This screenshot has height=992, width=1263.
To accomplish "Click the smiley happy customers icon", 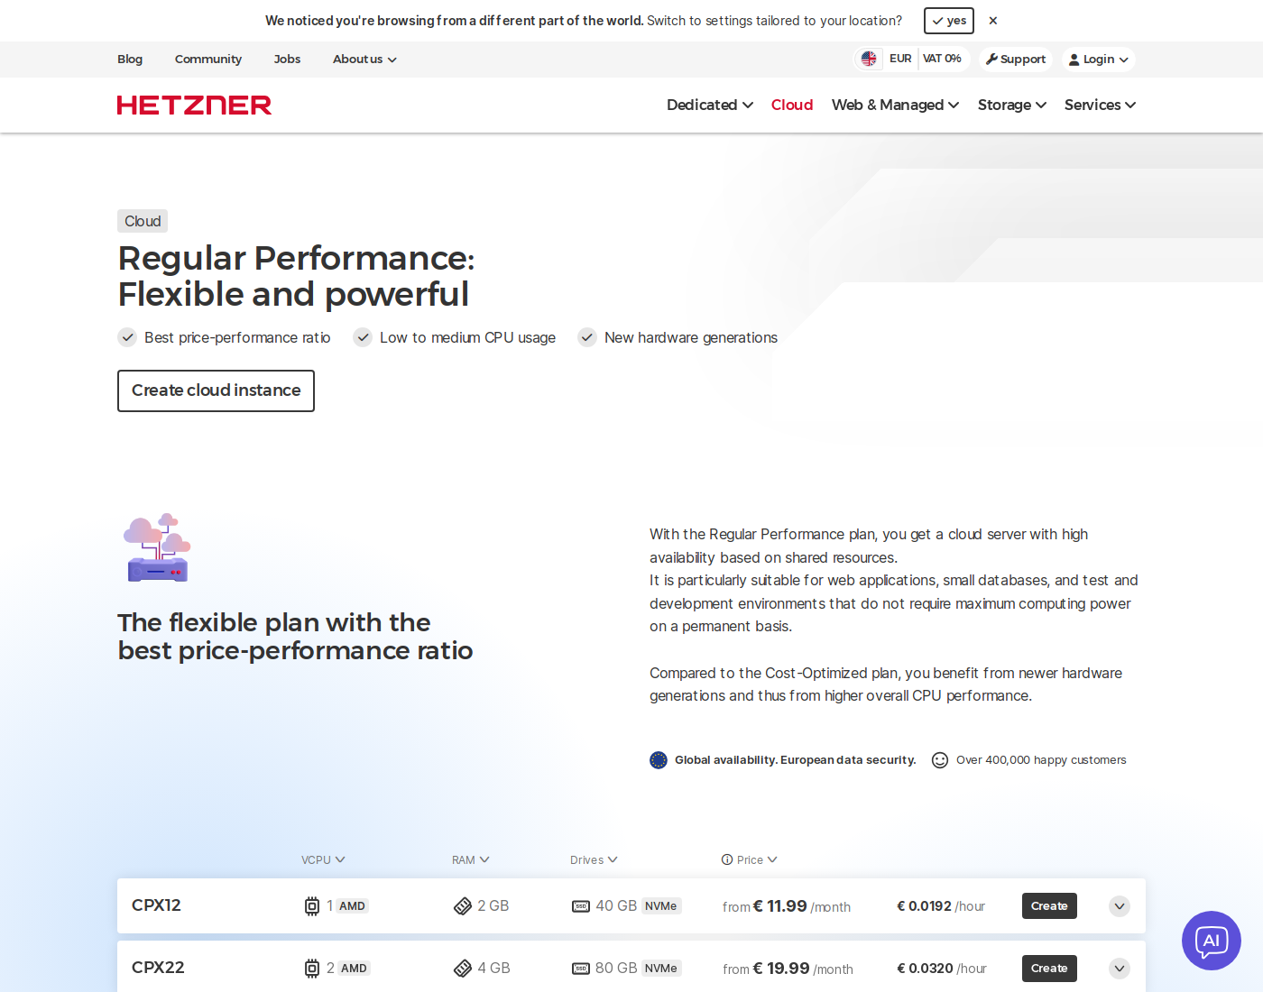I will click(x=940, y=760).
